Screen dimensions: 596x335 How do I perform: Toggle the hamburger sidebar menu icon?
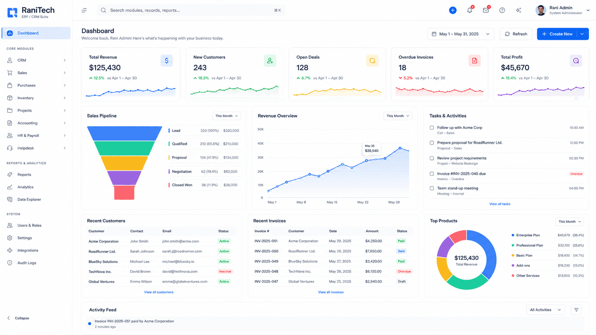click(x=84, y=10)
